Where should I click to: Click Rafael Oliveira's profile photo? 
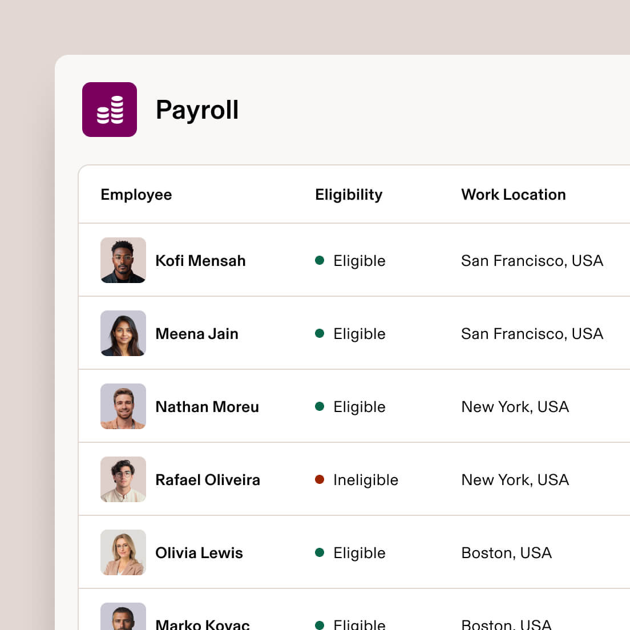123,479
